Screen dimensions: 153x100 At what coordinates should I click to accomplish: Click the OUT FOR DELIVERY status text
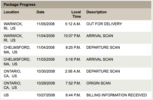tap(104, 24)
